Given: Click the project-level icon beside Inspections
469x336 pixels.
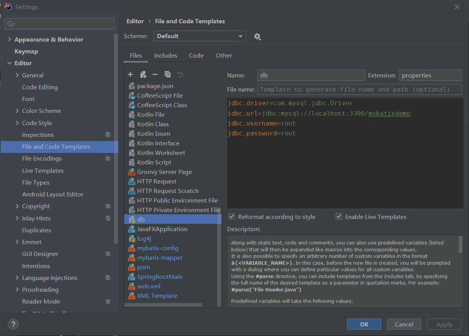Looking at the screenshot, I should [108, 135].
